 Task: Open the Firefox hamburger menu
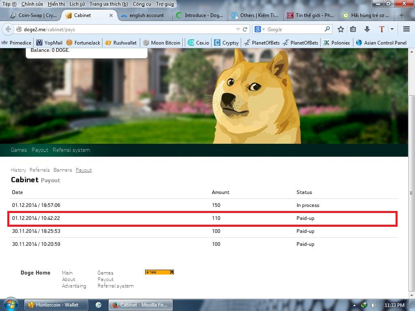[406, 29]
